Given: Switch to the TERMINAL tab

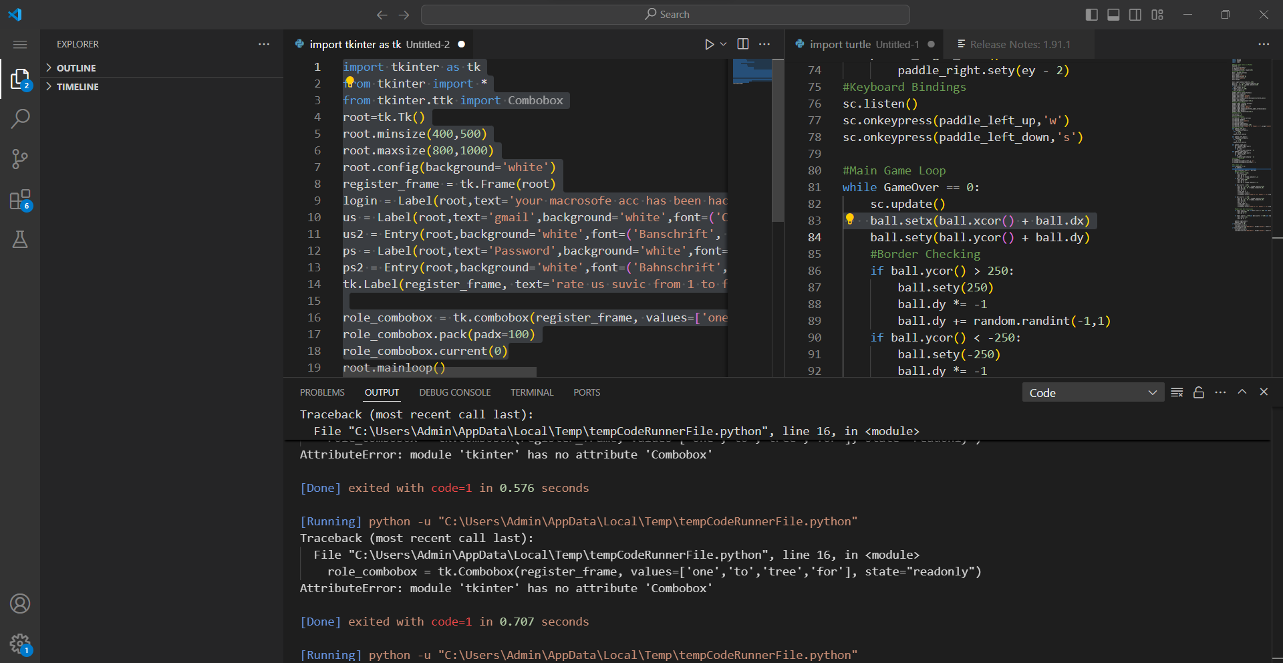Looking at the screenshot, I should 532,392.
